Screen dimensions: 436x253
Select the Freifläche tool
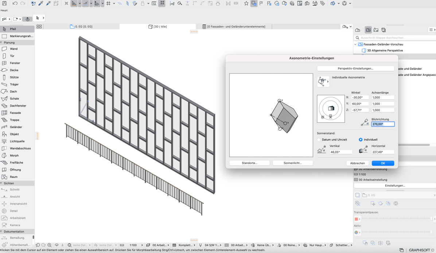pyautogui.click(x=17, y=163)
